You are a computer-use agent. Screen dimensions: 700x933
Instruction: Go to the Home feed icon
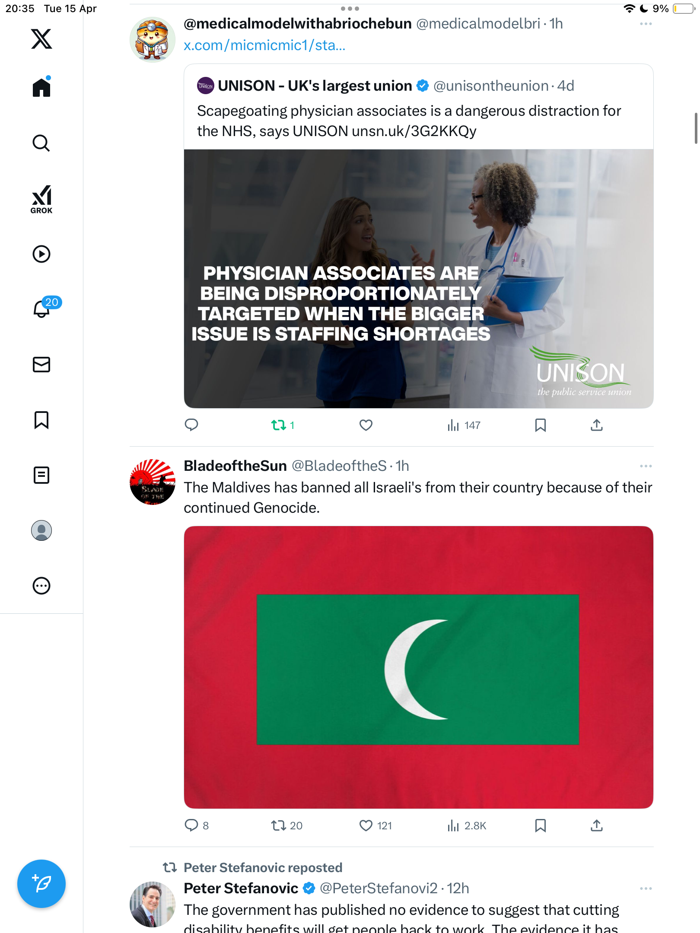[x=41, y=87]
